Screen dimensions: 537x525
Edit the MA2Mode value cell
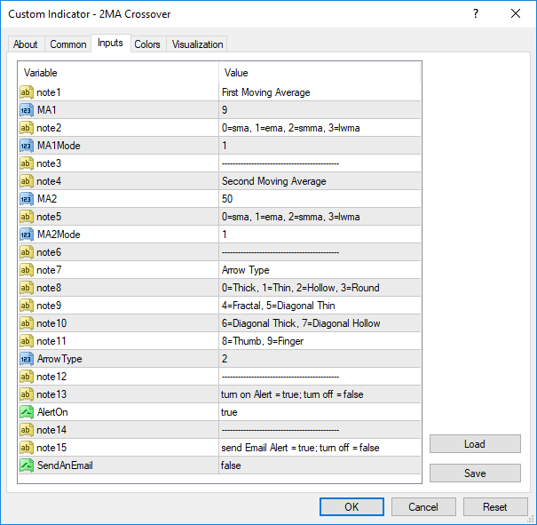pos(320,235)
